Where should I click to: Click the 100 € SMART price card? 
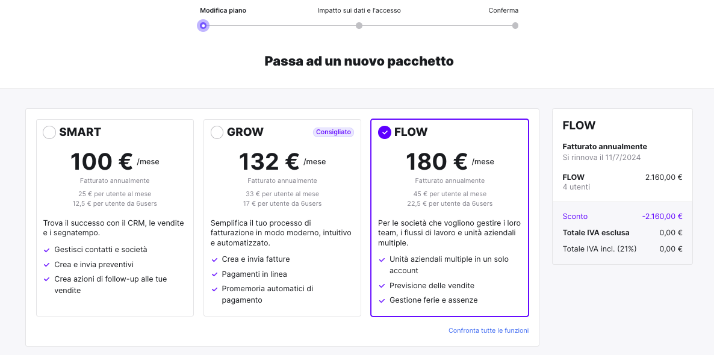[115, 218]
